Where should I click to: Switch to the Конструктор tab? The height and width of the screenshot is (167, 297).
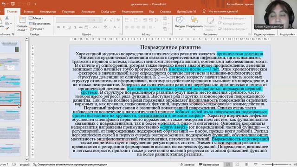pyautogui.click(x=48, y=12)
